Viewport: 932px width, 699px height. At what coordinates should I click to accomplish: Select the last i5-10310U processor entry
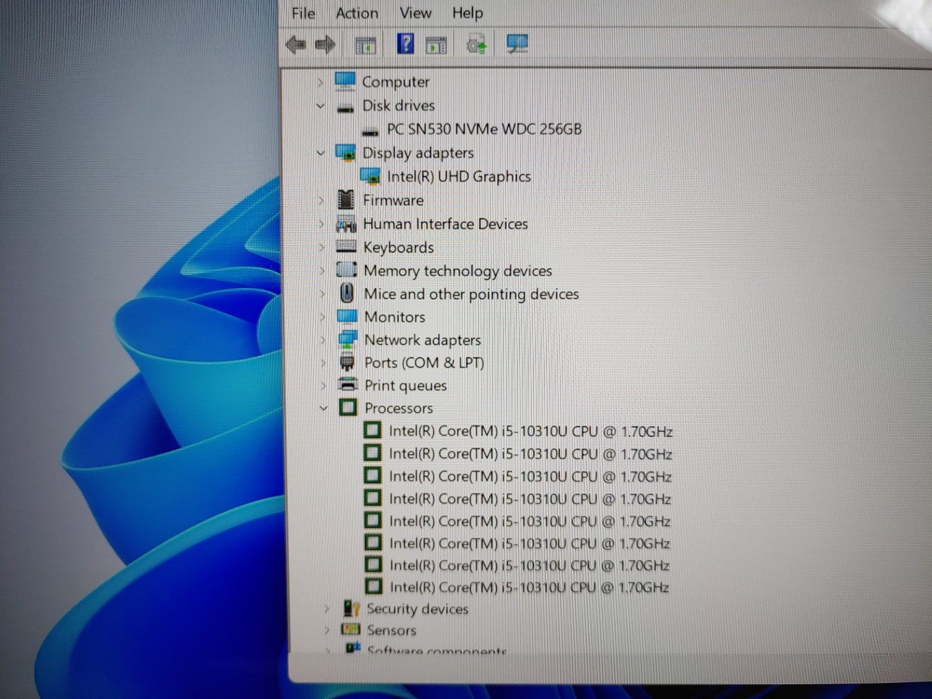[x=529, y=587]
